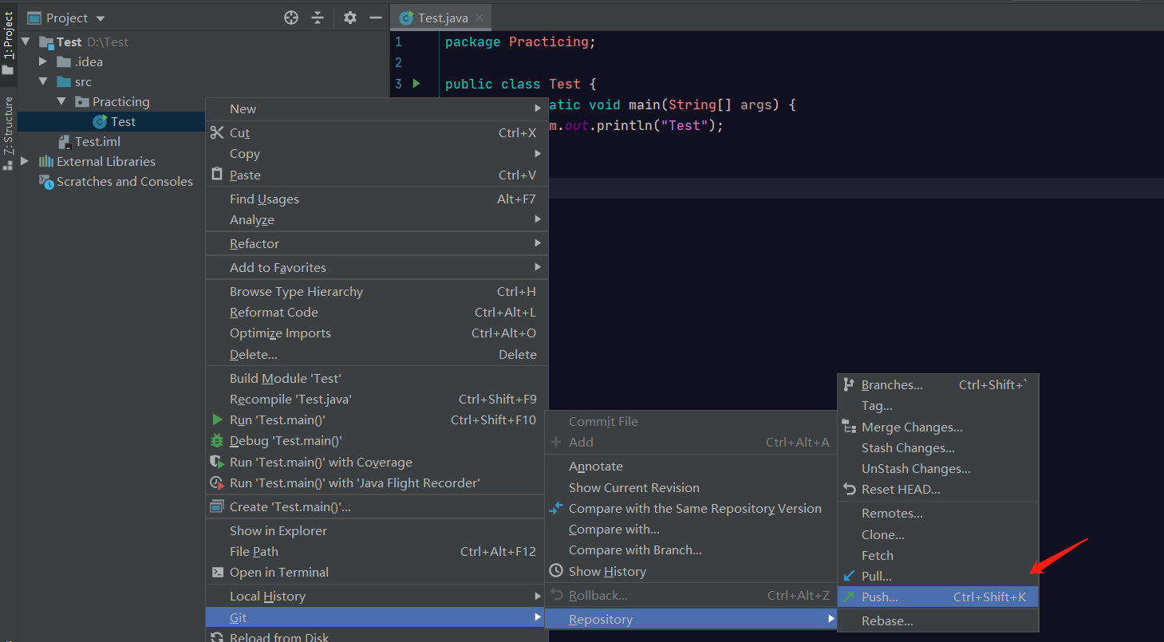Choose Show Current Revision

pos(691,487)
